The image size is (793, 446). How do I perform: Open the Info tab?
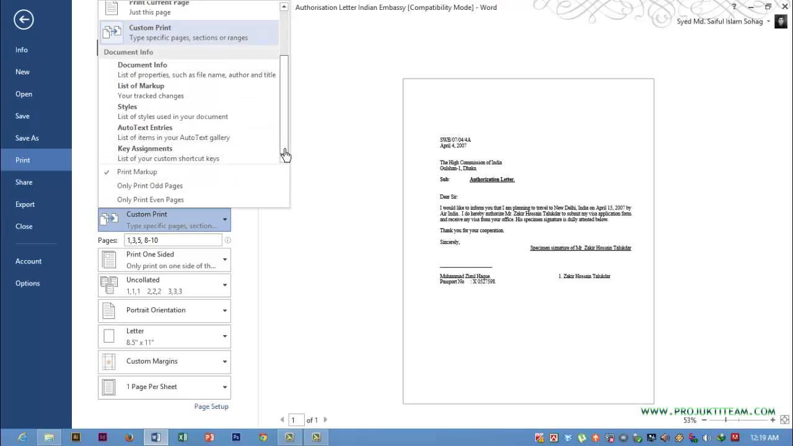[22, 50]
